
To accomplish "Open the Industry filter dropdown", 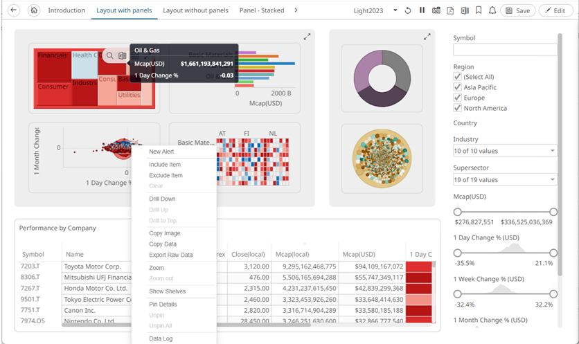I will pyautogui.click(x=505, y=151).
